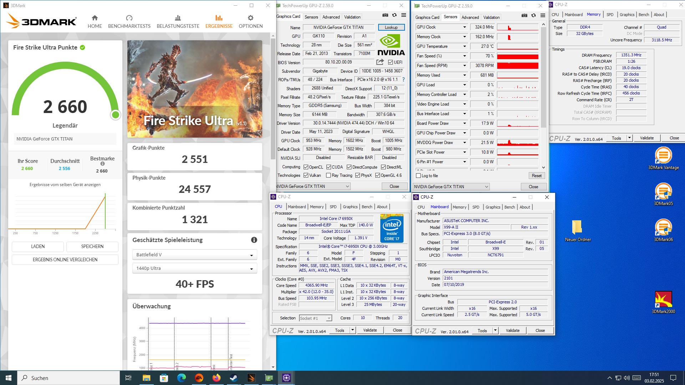Open File Explorer from the taskbar
Screen dimensions: 685x385
[x=146, y=378]
